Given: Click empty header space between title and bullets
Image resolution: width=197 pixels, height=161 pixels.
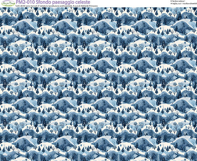Looking at the screenshot, I should (138, 3).
